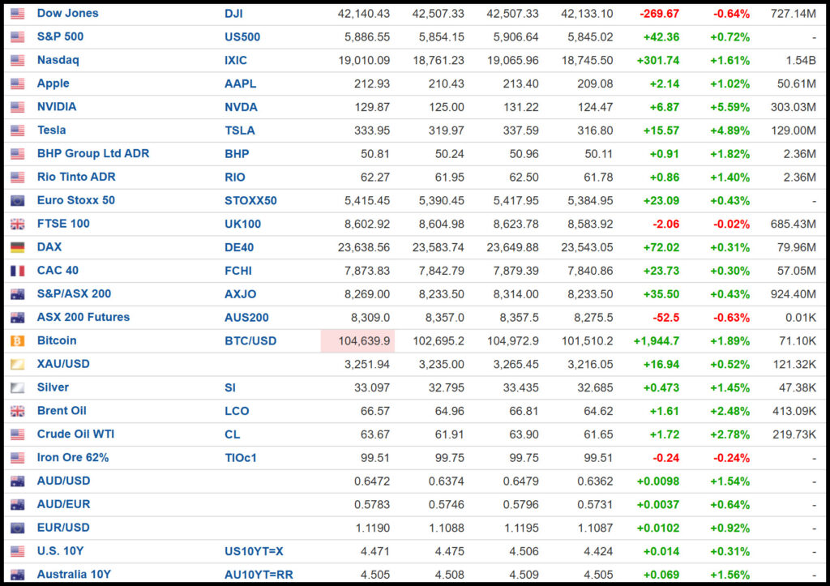Screen dimensions: 830x586
Task: Click the NVDA ticker symbol
Action: tap(241, 107)
